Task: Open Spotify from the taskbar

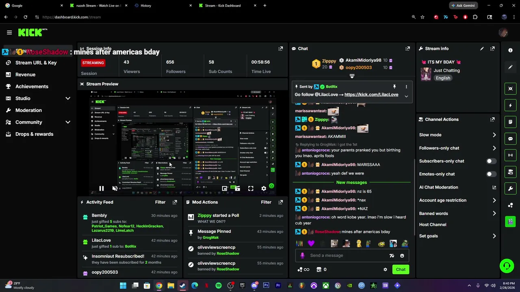Action: pyautogui.click(x=219, y=286)
